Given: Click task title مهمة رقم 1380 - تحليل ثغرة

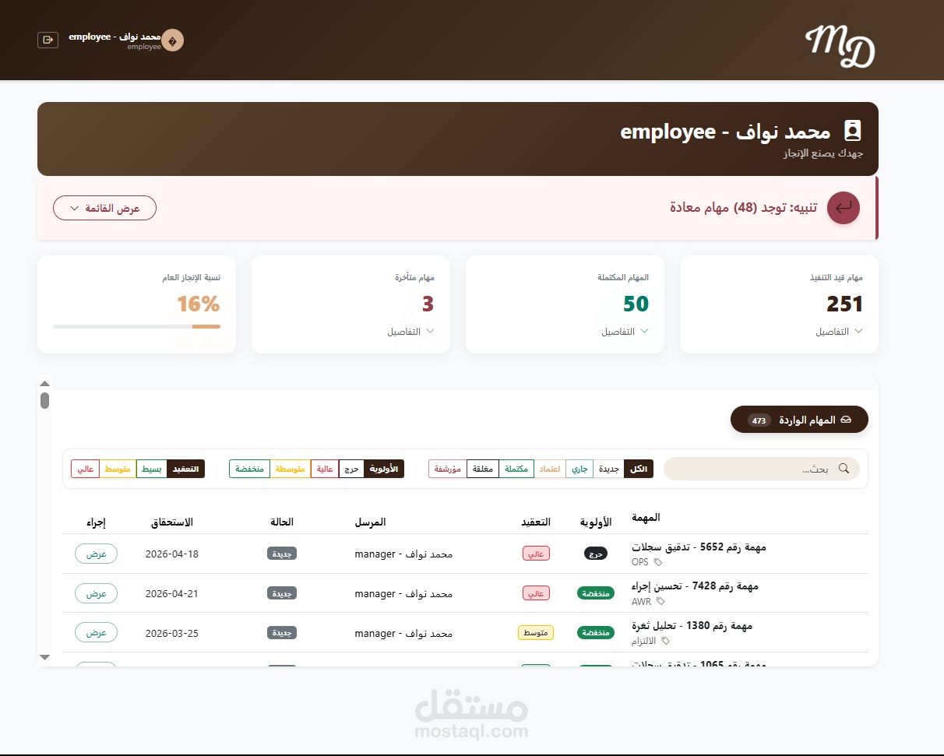Looking at the screenshot, I should pyautogui.click(x=692, y=626).
